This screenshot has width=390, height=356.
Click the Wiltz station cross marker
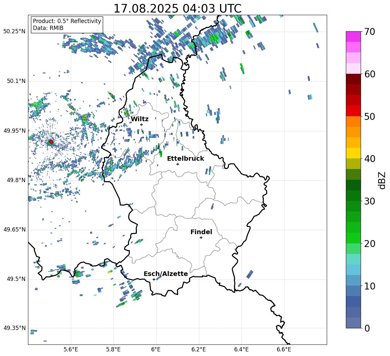point(142,124)
